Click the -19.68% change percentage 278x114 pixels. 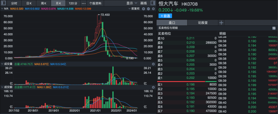(x=195, y=10)
